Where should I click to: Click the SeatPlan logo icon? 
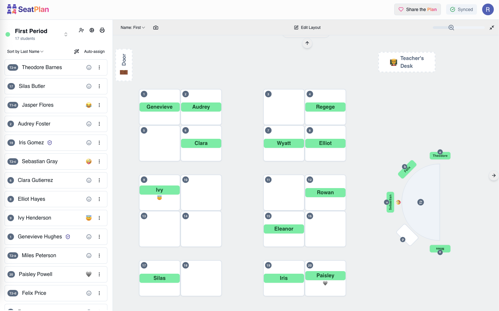click(x=12, y=9)
